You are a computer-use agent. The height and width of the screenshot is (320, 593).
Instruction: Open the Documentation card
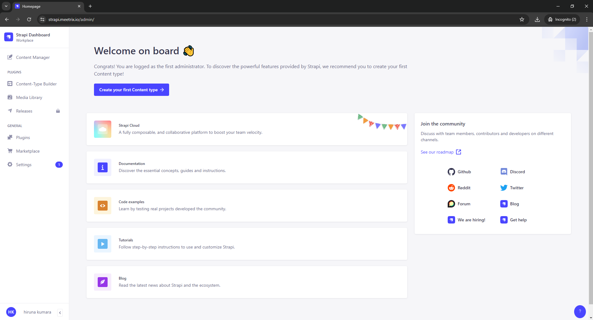pyautogui.click(x=247, y=167)
